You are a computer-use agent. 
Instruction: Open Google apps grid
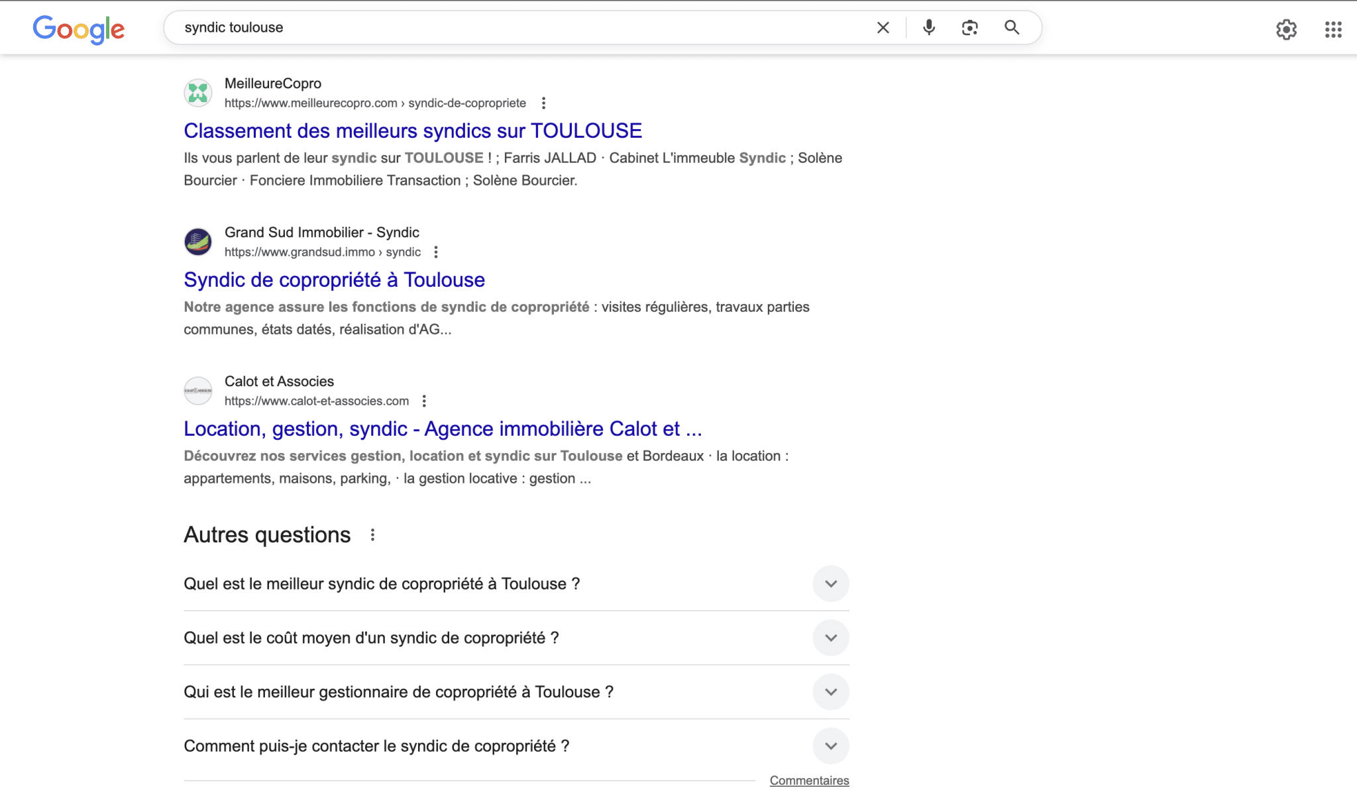(x=1333, y=29)
